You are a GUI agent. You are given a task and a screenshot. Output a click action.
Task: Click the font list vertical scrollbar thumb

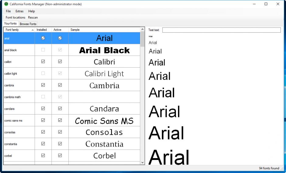[x=142, y=39]
